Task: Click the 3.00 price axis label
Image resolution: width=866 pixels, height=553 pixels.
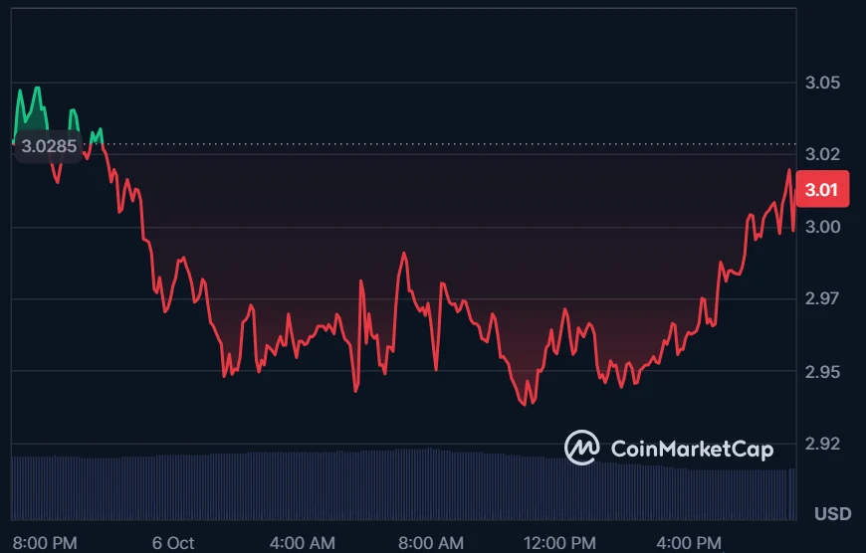Action: coord(822,227)
